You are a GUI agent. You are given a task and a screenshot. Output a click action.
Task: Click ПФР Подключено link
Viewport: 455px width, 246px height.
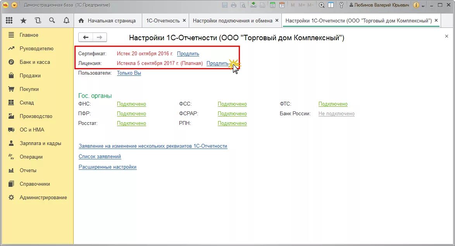(x=131, y=114)
